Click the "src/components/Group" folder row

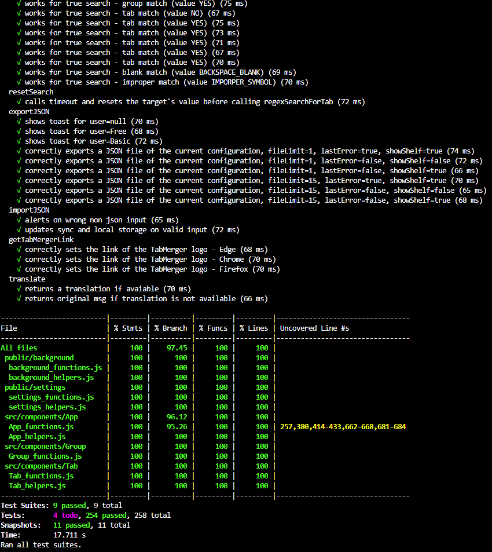click(45, 447)
